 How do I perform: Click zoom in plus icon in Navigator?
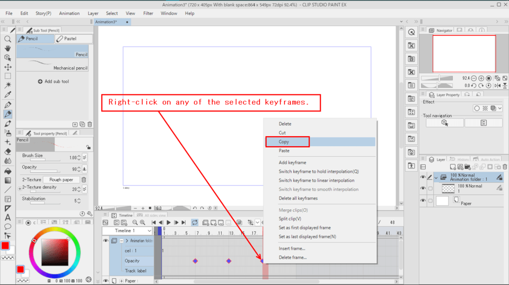(481, 78)
